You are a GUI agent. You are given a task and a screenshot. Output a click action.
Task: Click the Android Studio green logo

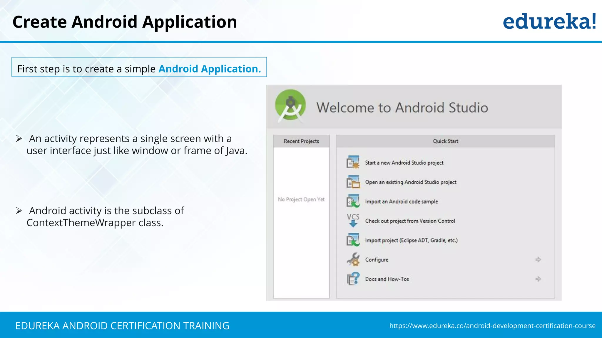pos(290,106)
